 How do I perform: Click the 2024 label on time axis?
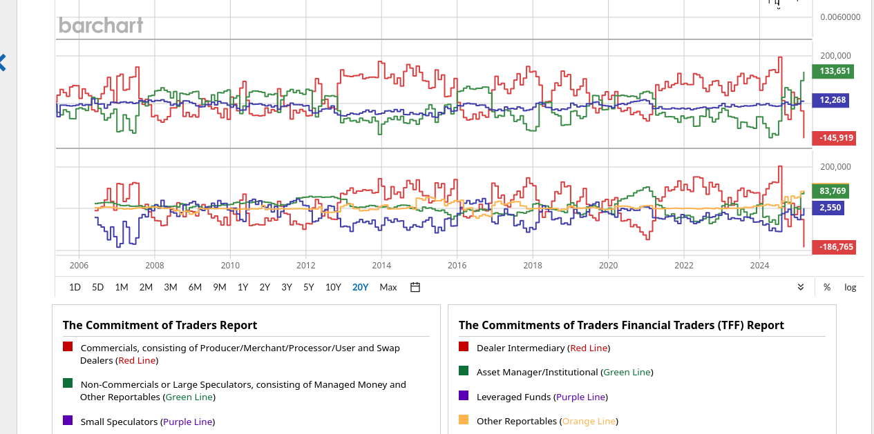click(759, 265)
